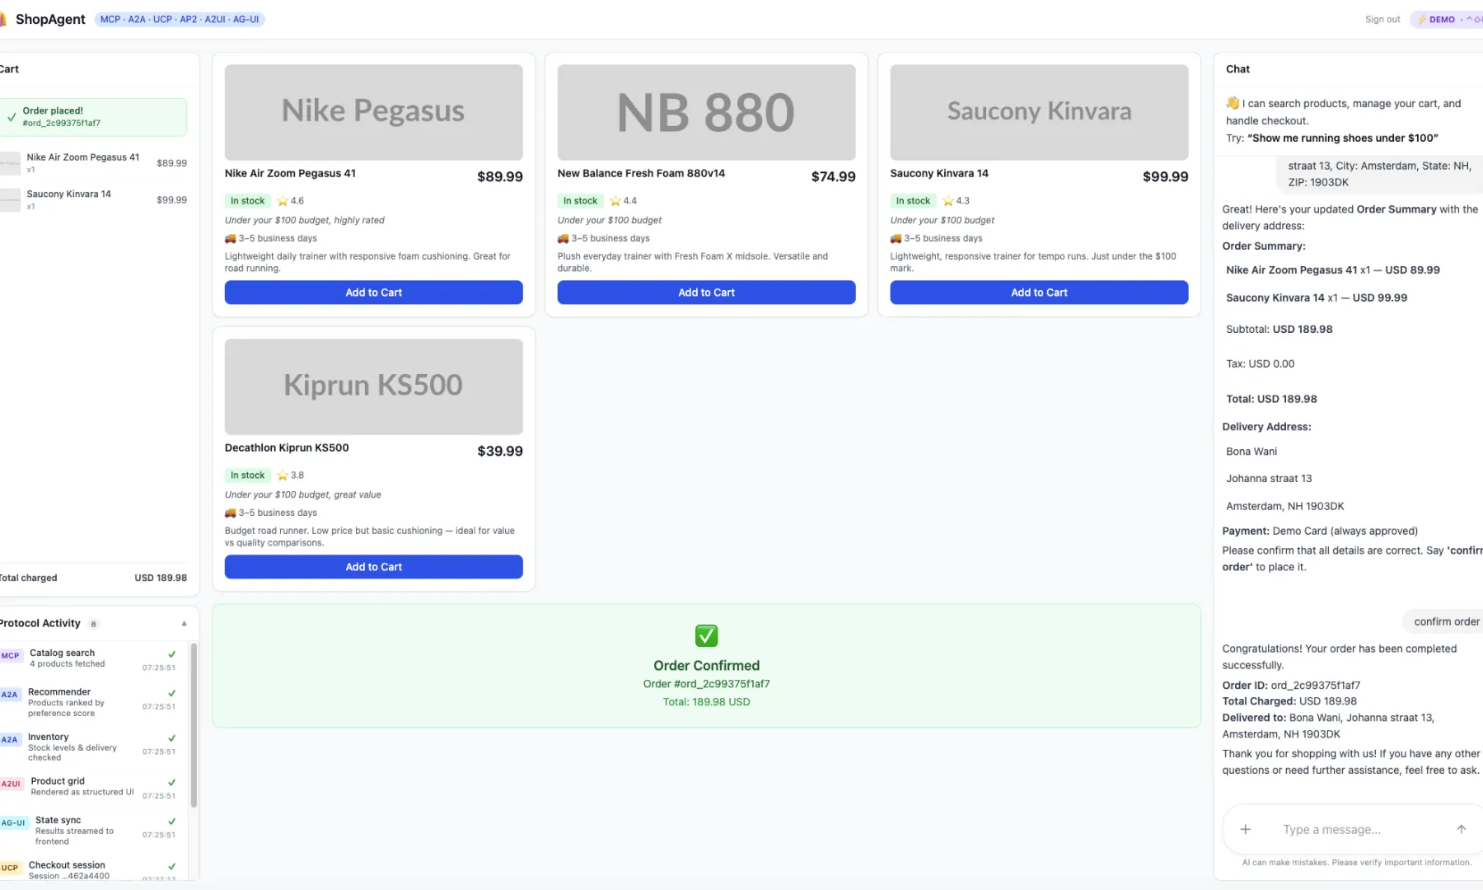This screenshot has height=890, width=1483.
Task: Click the $39.99 price
Action: click(500, 451)
